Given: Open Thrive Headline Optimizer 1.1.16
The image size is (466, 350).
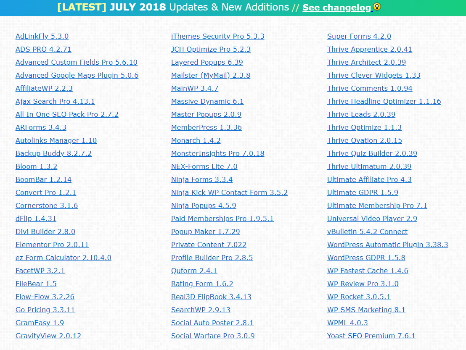Looking at the screenshot, I should coord(384,102).
